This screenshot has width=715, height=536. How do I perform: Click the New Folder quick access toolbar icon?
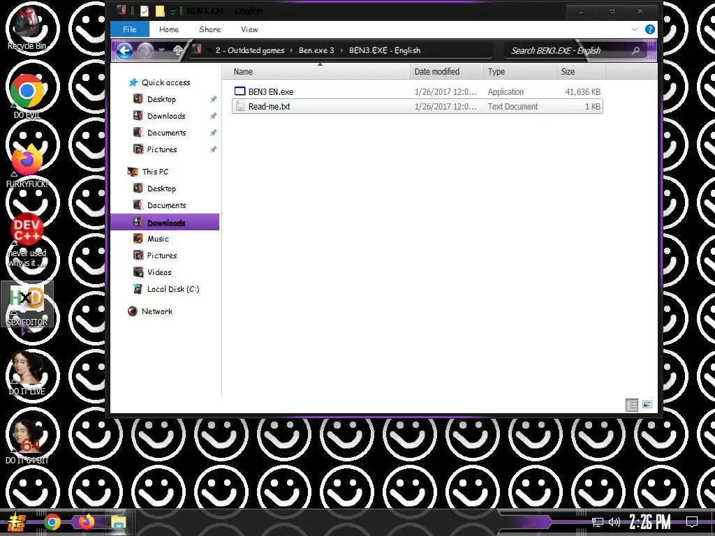coord(160,11)
